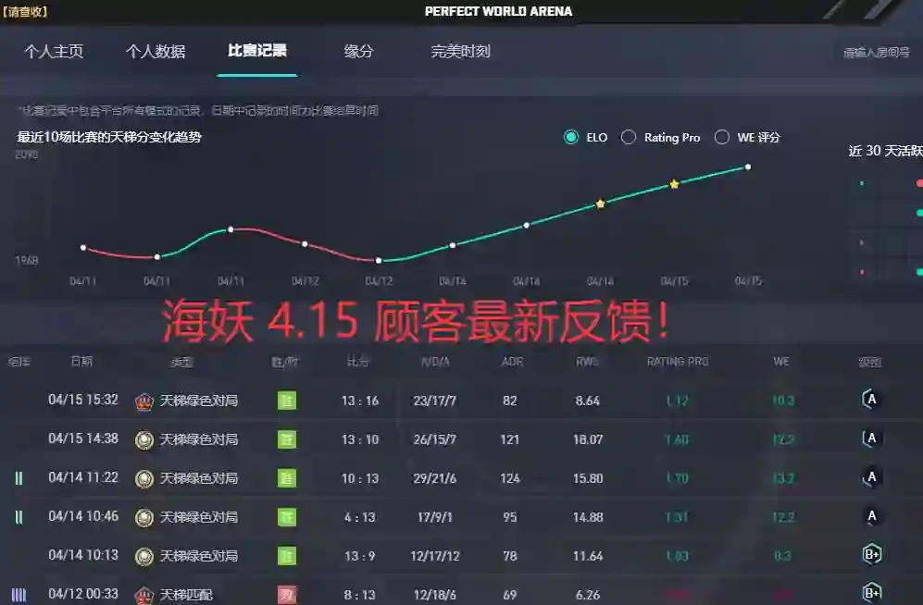Viewport: 923px width, 605px height.
Task: Click the green win icon of 04/14 11:22 match
Action: pos(287,478)
